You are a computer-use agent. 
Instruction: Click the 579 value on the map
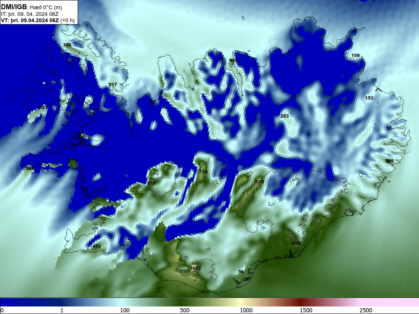72,160
